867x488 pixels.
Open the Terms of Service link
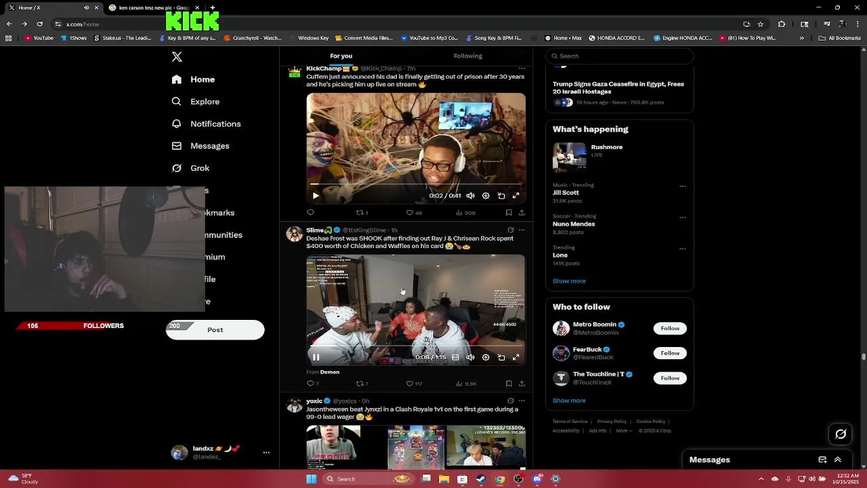570,422
